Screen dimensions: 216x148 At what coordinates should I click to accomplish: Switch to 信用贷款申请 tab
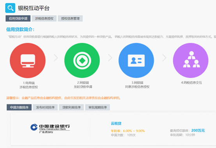point(18,18)
